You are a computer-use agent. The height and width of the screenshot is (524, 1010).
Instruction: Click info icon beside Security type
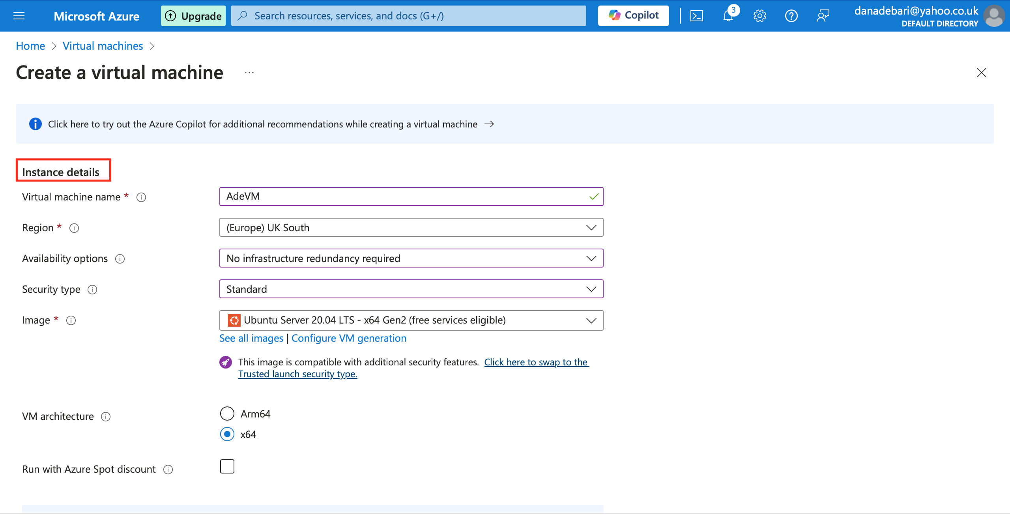tap(92, 290)
